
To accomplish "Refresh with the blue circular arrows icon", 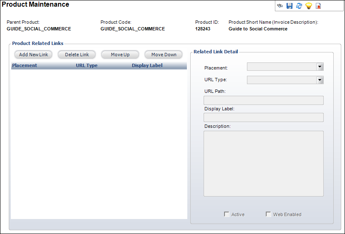I will (299, 6).
